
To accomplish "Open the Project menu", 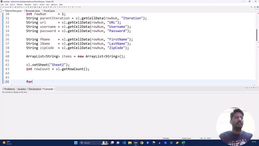I will [x=42, y=4].
